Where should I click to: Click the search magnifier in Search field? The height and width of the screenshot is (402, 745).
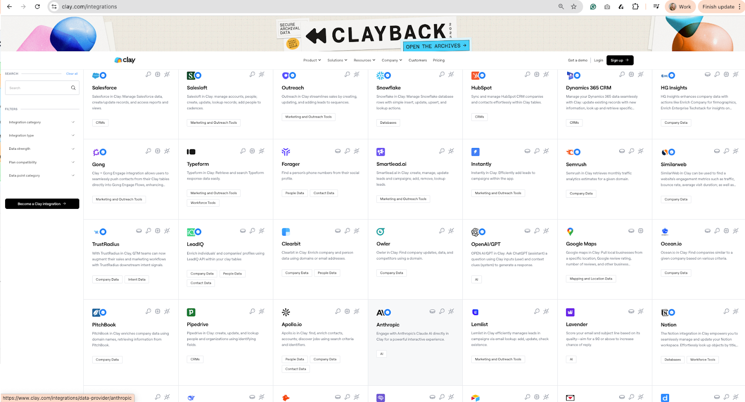[73, 88]
